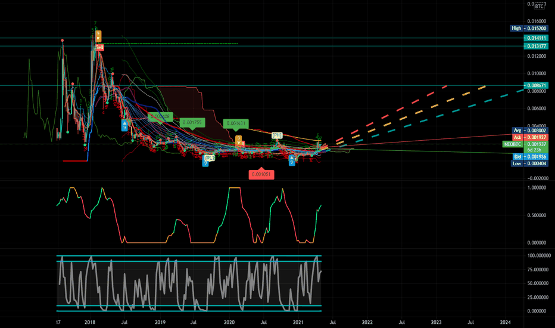Screen dimensions: 555x328
Task: Click the red Sell signal marker near 2018 peak
Action: tap(99, 47)
